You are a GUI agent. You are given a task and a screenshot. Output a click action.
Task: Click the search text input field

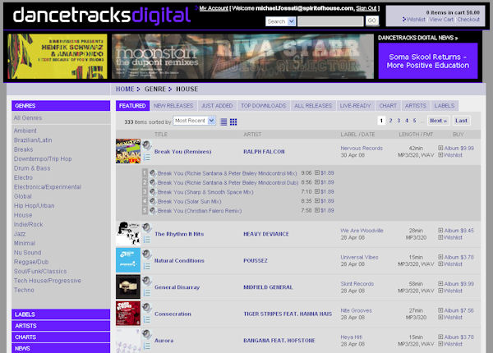[x=330, y=21]
